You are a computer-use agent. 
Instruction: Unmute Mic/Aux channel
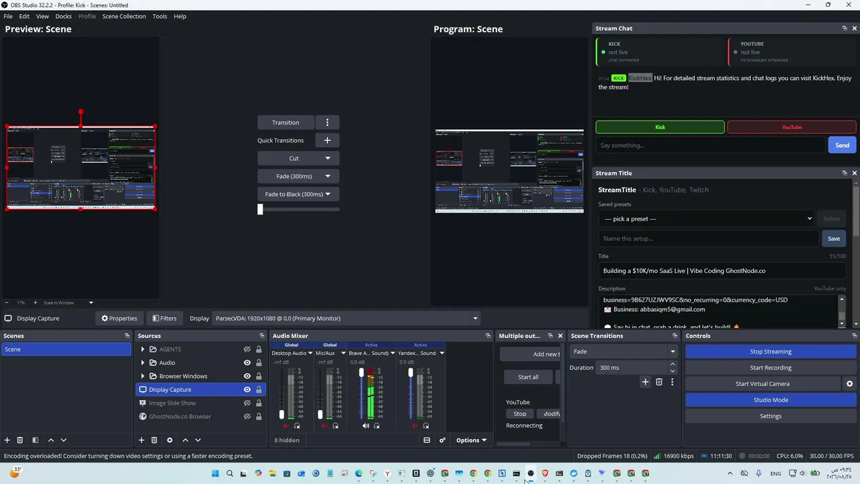coord(326,426)
